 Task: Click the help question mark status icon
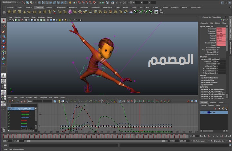(x=66, y=3)
